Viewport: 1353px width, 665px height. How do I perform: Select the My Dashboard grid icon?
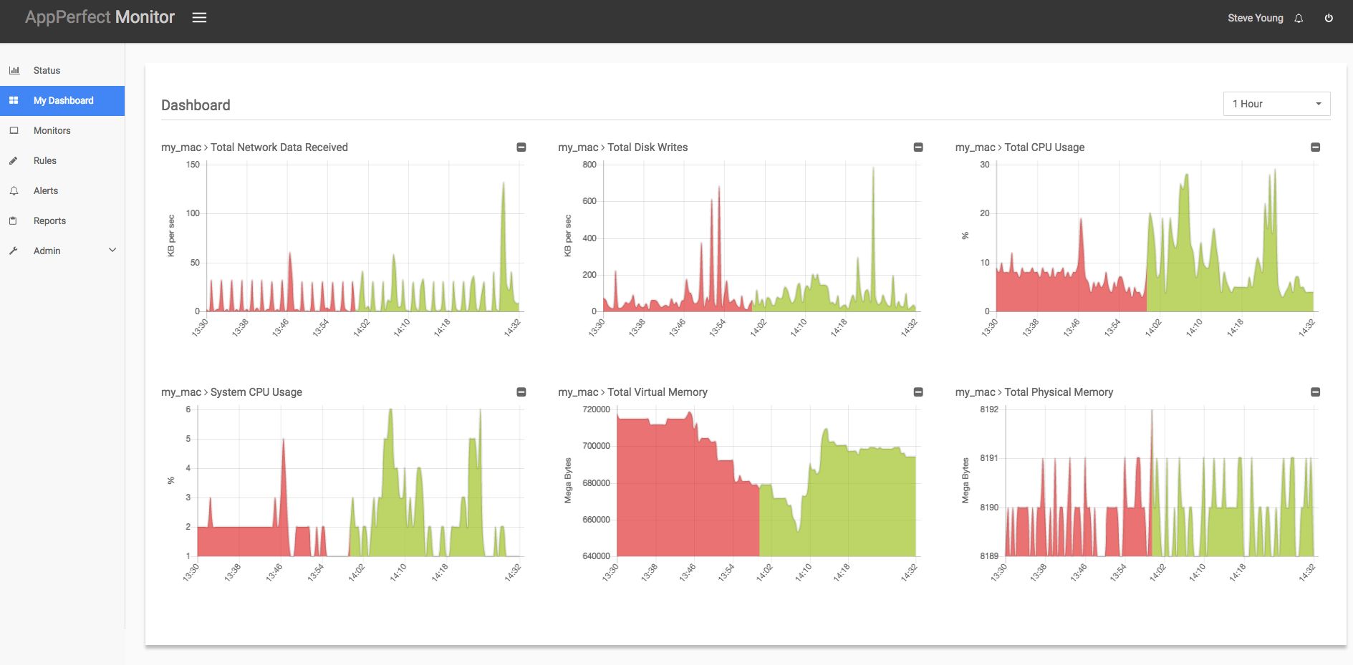14,100
